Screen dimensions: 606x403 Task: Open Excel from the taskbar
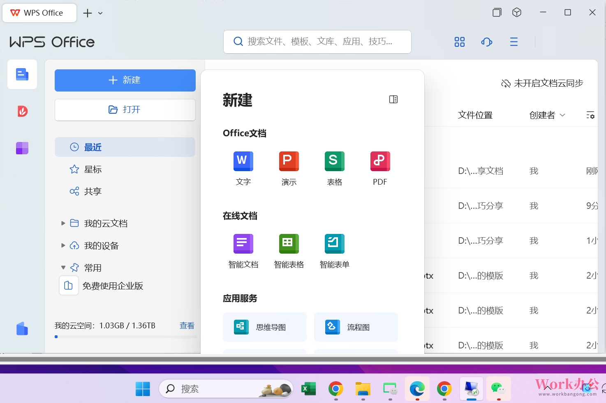[x=309, y=389]
